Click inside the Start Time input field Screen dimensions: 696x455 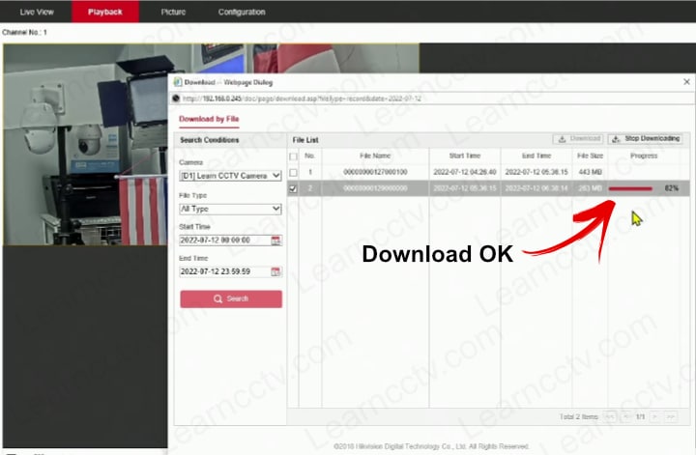(x=222, y=240)
